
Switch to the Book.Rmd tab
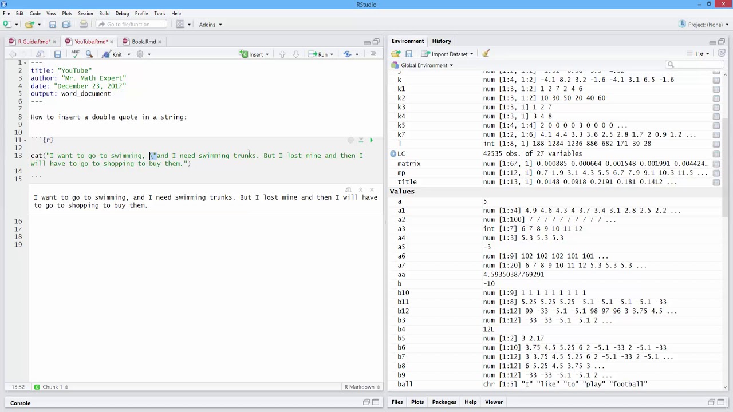143,42
